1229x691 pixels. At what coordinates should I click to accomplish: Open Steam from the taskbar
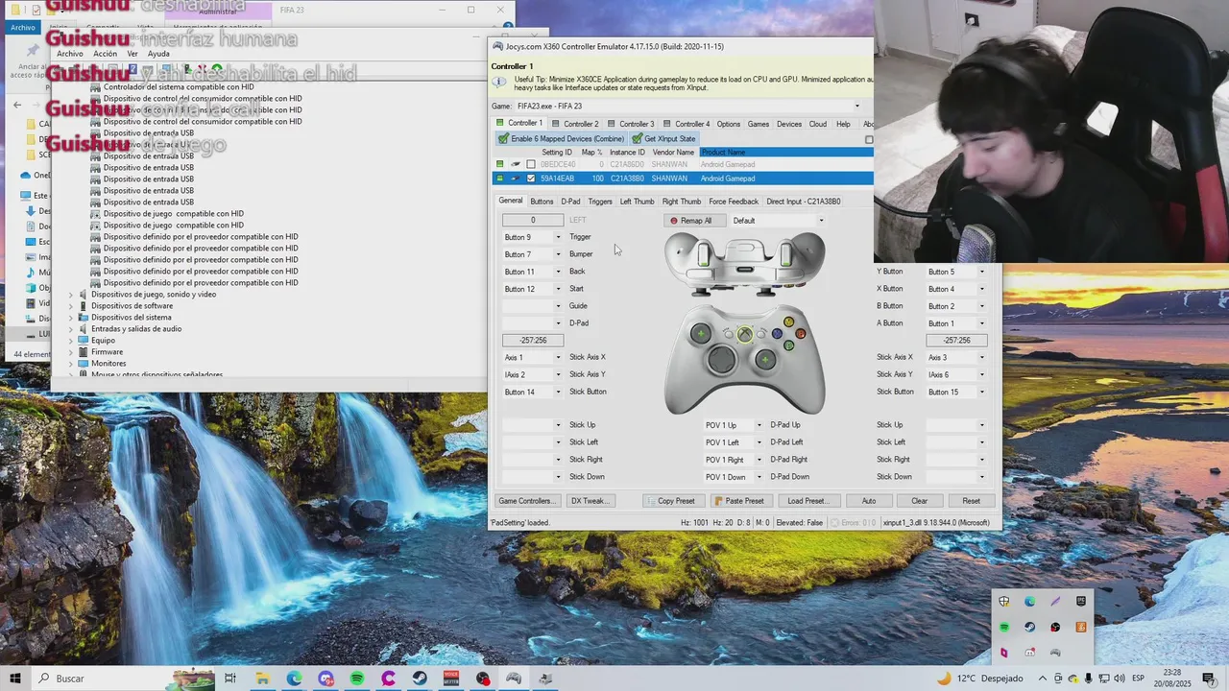420,679
